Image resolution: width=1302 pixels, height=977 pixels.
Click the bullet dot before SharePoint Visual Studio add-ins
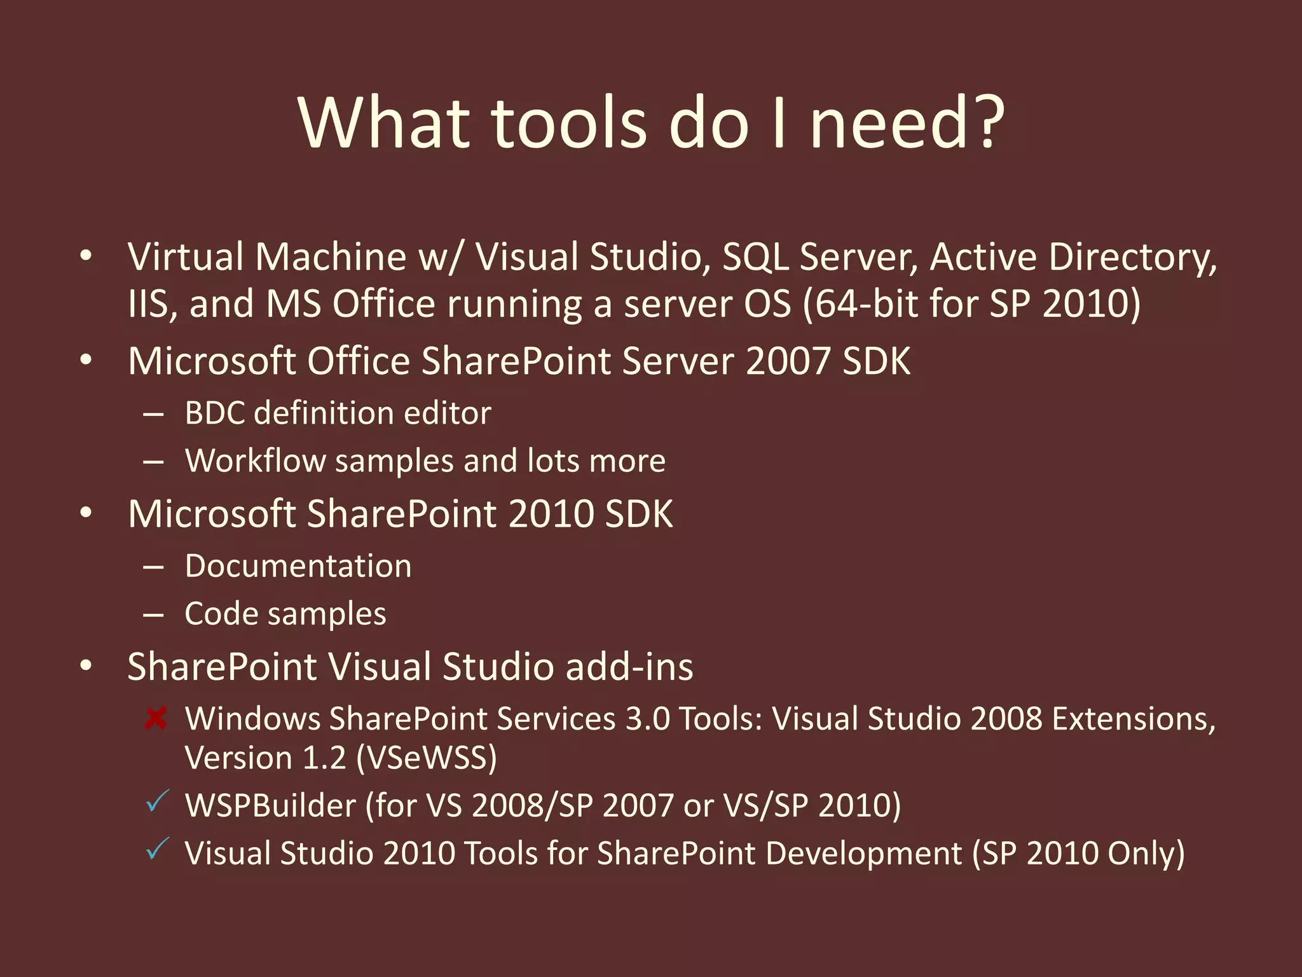click(86, 666)
